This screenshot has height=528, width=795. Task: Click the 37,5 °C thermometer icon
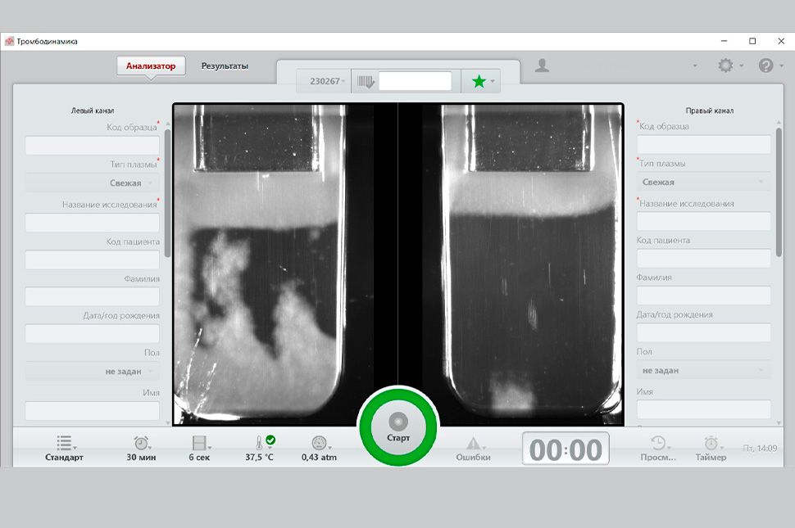tap(261, 443)
